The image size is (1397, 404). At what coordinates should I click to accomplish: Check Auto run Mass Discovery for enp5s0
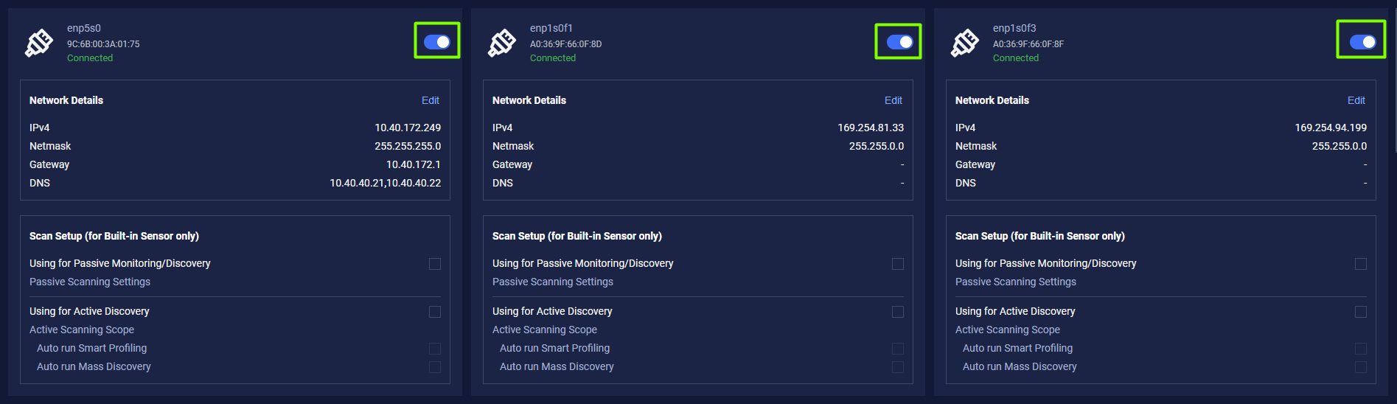pyautogui.click(x=435, y=367)
